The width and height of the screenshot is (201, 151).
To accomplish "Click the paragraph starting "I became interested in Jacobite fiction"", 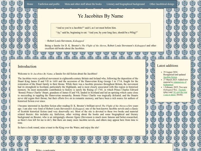I will [78, 114].
